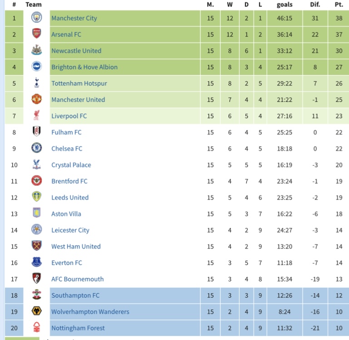
Task: Open the West Ham United team link
Action: tap(76, 246)
